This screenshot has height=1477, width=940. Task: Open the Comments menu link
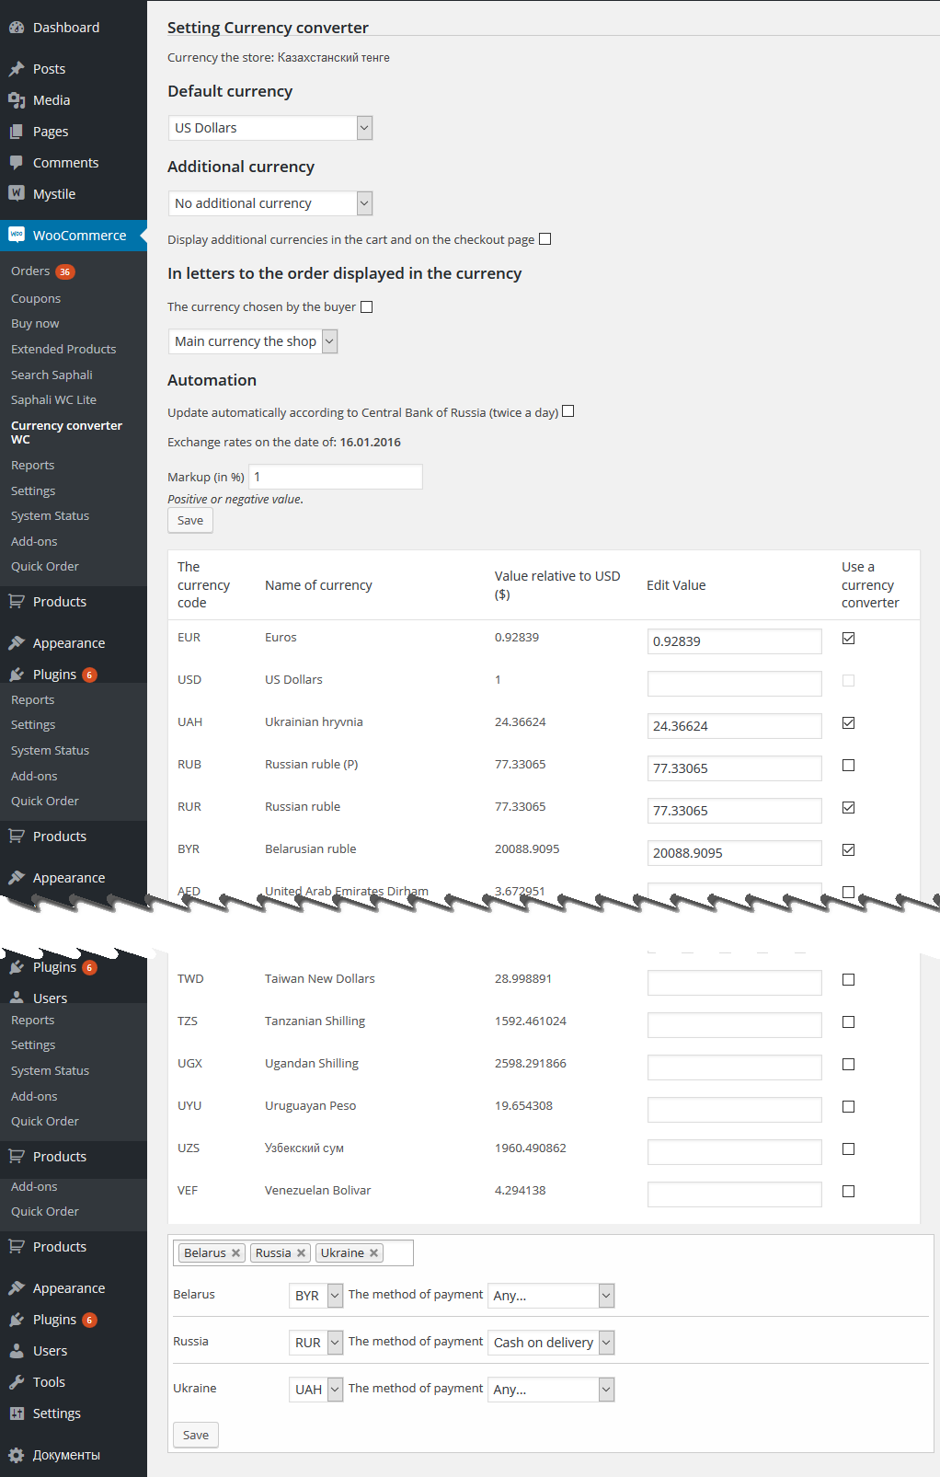point(65,163)
